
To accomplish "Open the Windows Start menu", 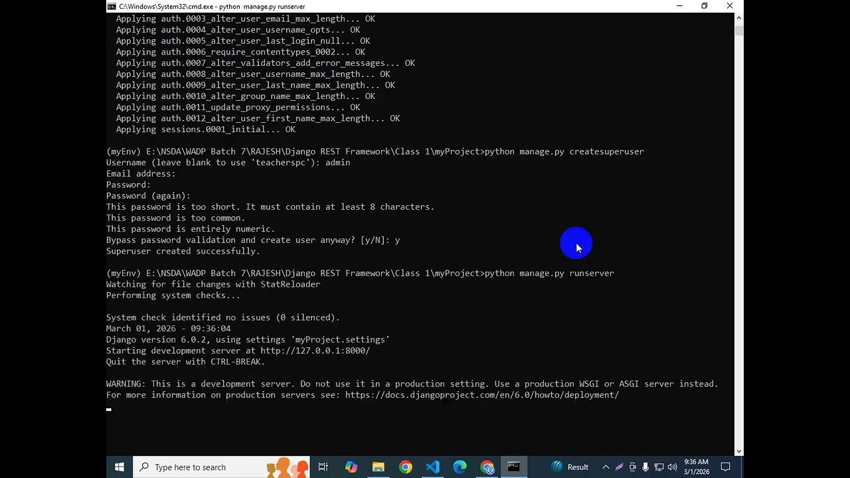I will pyautogui.click(x=120, y=467).
